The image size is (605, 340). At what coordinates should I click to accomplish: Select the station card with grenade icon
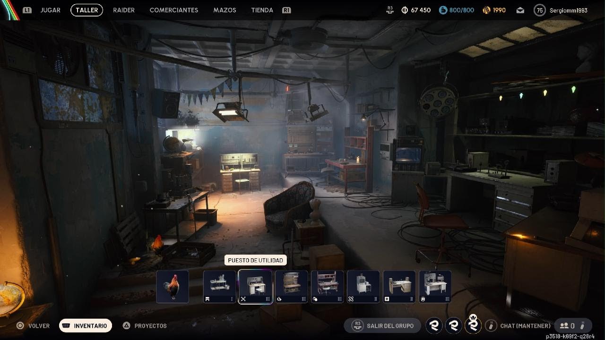(x=328, y=287)
